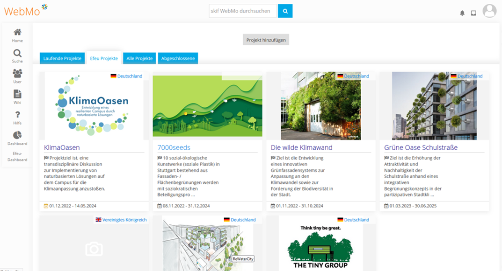
Task: Open the KlimaOasen project title link
Action: pos(62,147)
